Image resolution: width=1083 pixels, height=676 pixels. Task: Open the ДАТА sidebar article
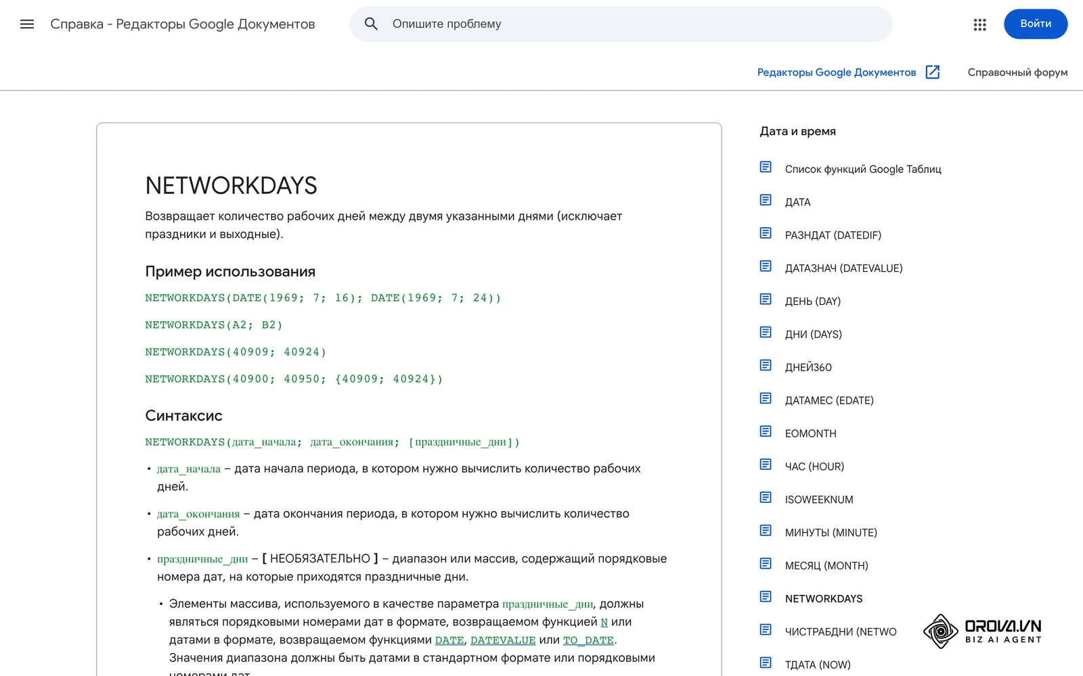point(797,202)
